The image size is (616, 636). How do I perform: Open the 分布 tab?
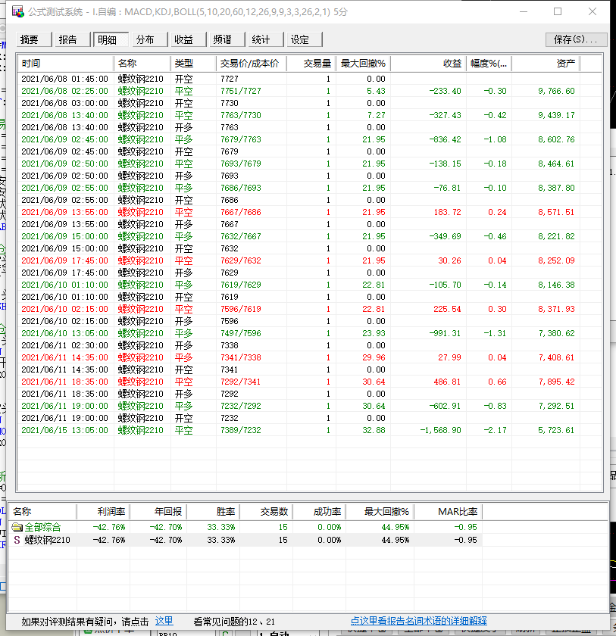point(150,39)
